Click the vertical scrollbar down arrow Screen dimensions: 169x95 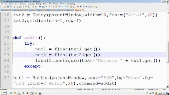[167, 87]
